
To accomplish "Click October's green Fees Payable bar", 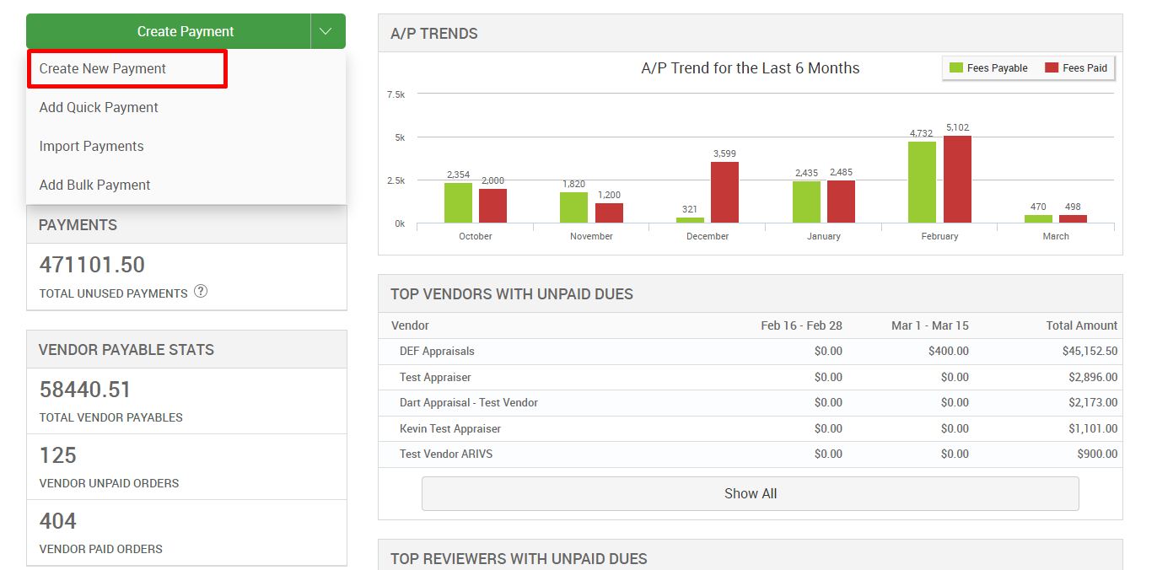I will click(458, 202).
